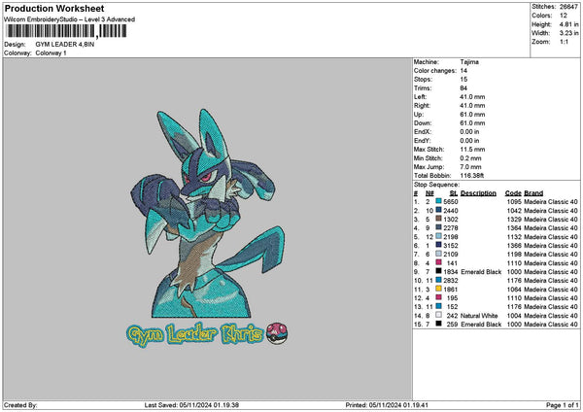Click the Width value 3.23 in
This screenshot has width=583, height=412.
pos(568,33)
